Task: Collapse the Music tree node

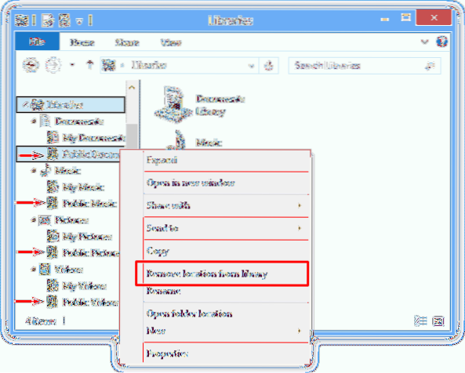Action: pyautogui.click(x=34, y=171)
